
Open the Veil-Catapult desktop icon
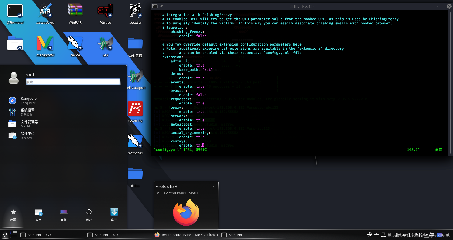click(x=136, y=79)
